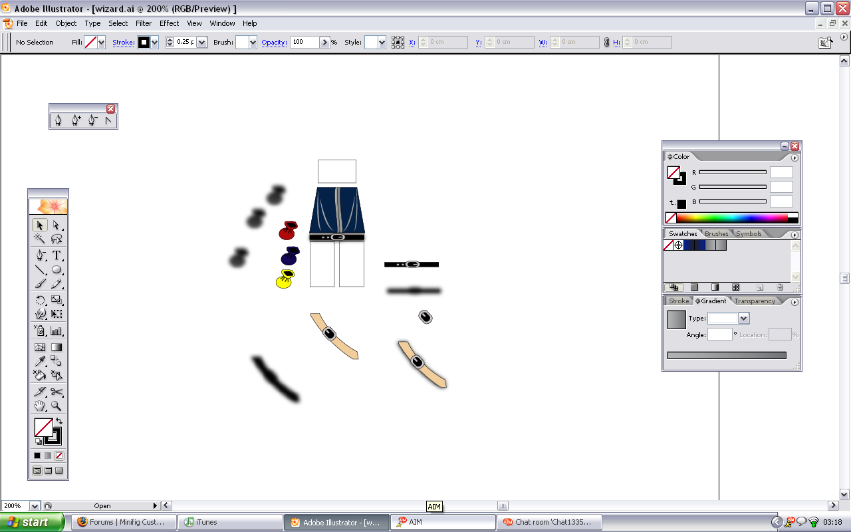
Task: Open the Effect menu
Action: pos(170,23)
